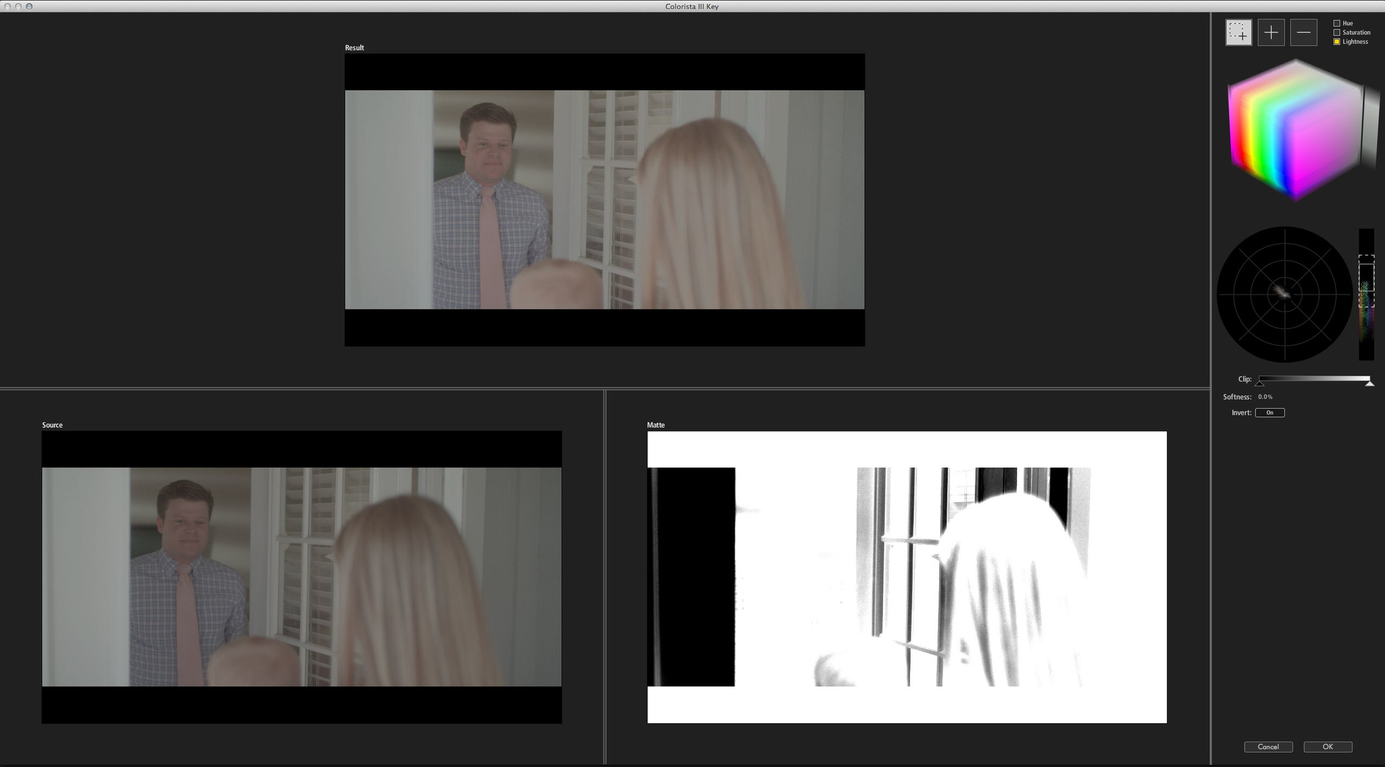Close the Colorista III Key window

[7, 7]
